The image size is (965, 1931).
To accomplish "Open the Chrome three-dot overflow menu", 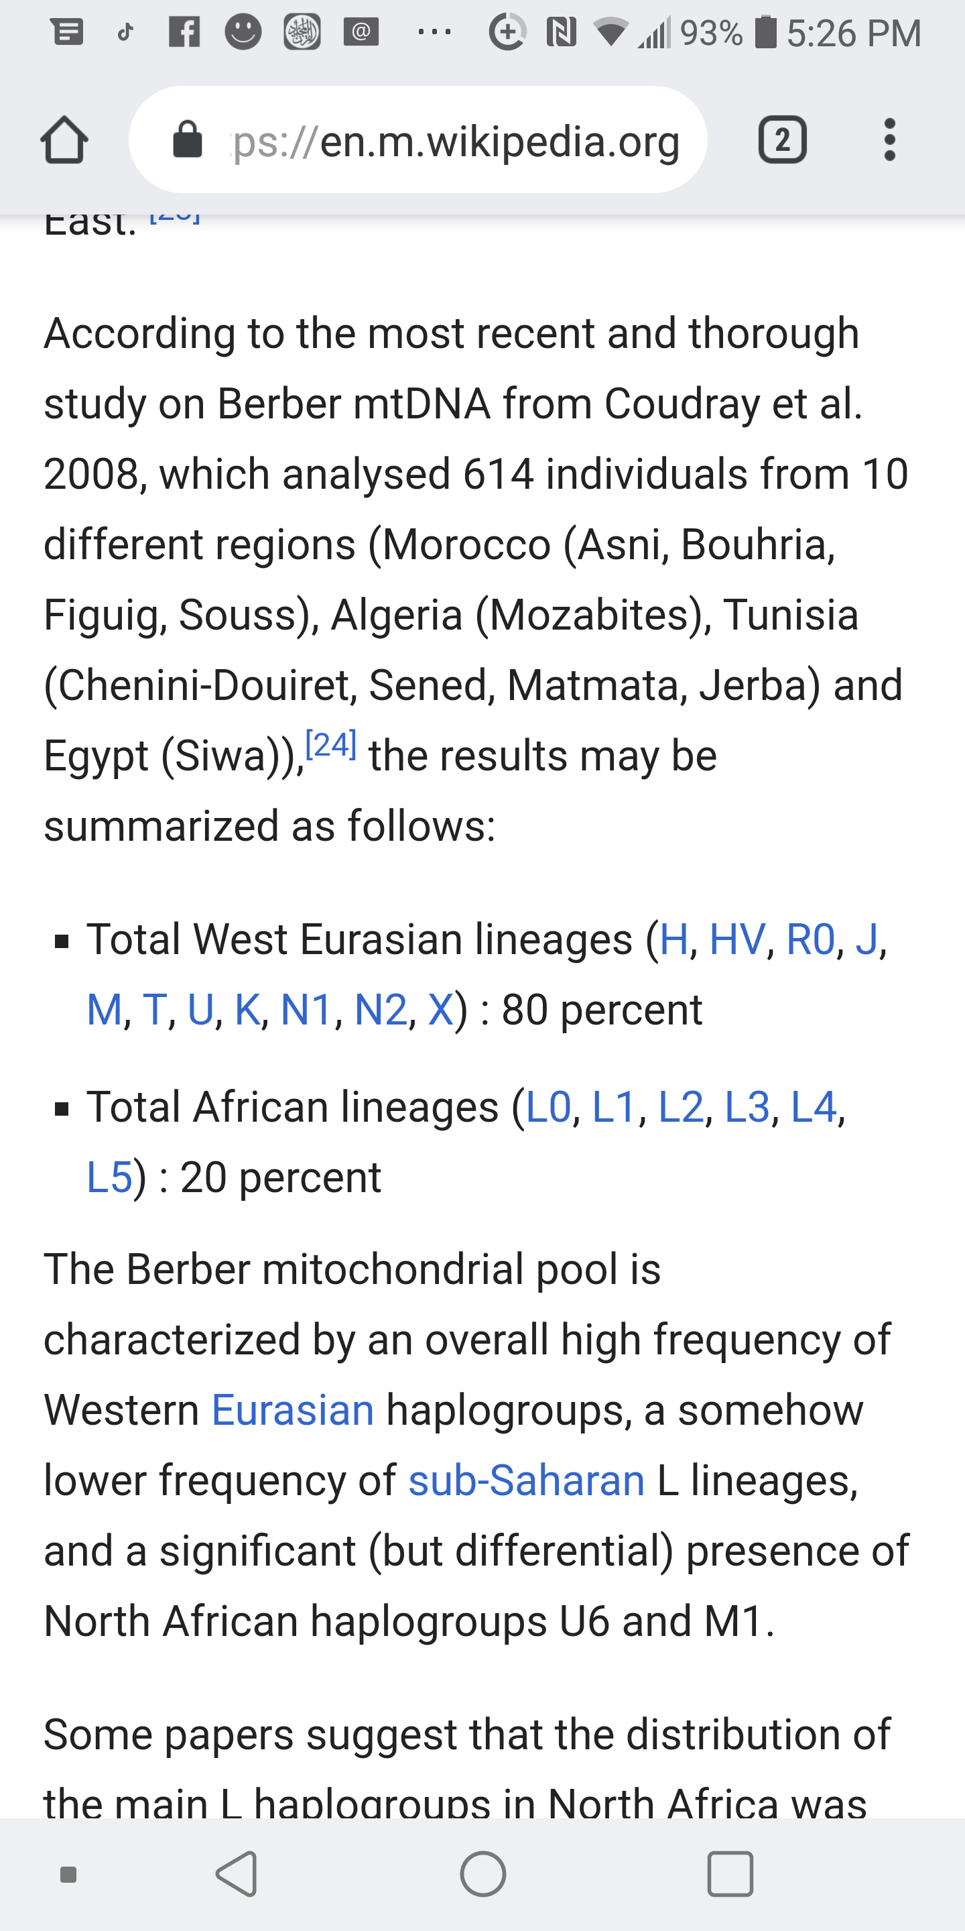I will tap(889, 139).
